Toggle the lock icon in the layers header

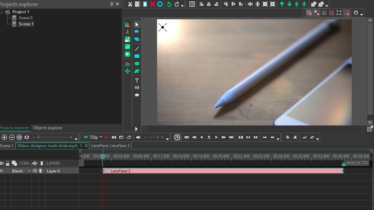[7, 163]
